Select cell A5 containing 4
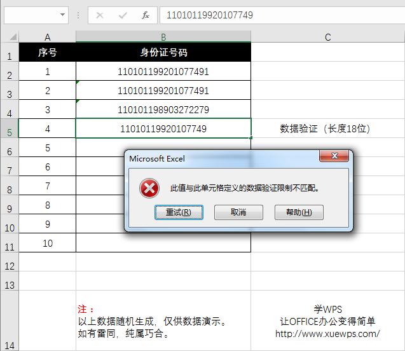Image resolution: width=405 pixels, height=351 pixels. 47,128
